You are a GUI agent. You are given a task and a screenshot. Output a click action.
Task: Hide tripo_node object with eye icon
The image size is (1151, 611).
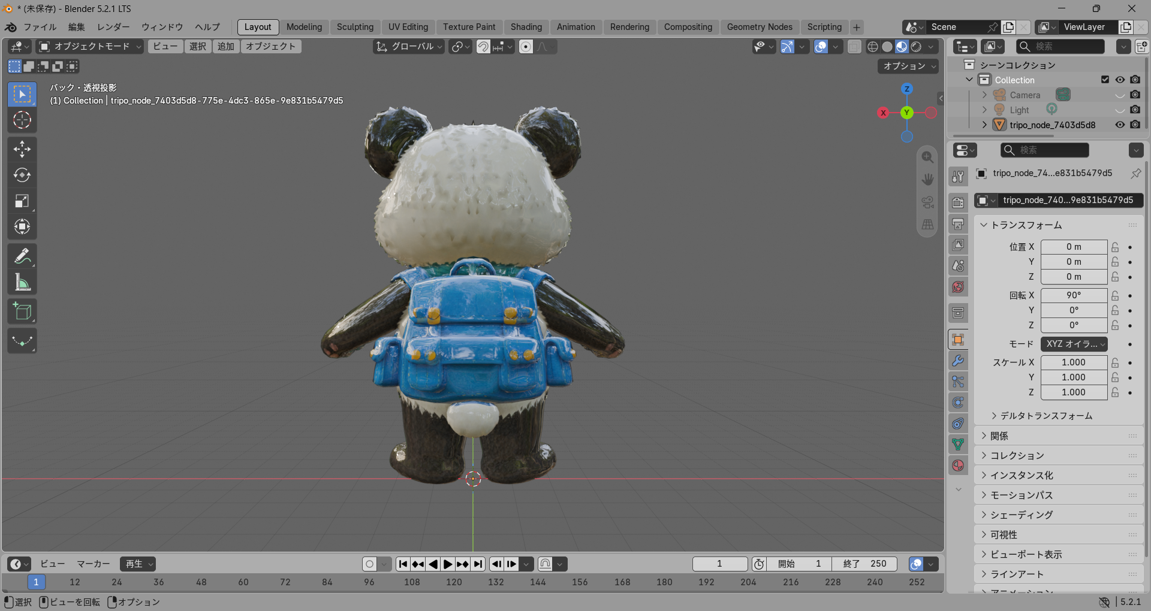pyautogui.click(x=1120, y=125)
